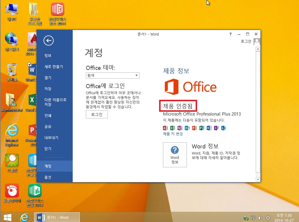Click the PowerPoint product icon
The width and height of the screenshot is (299, 222).
click(194, 128)
